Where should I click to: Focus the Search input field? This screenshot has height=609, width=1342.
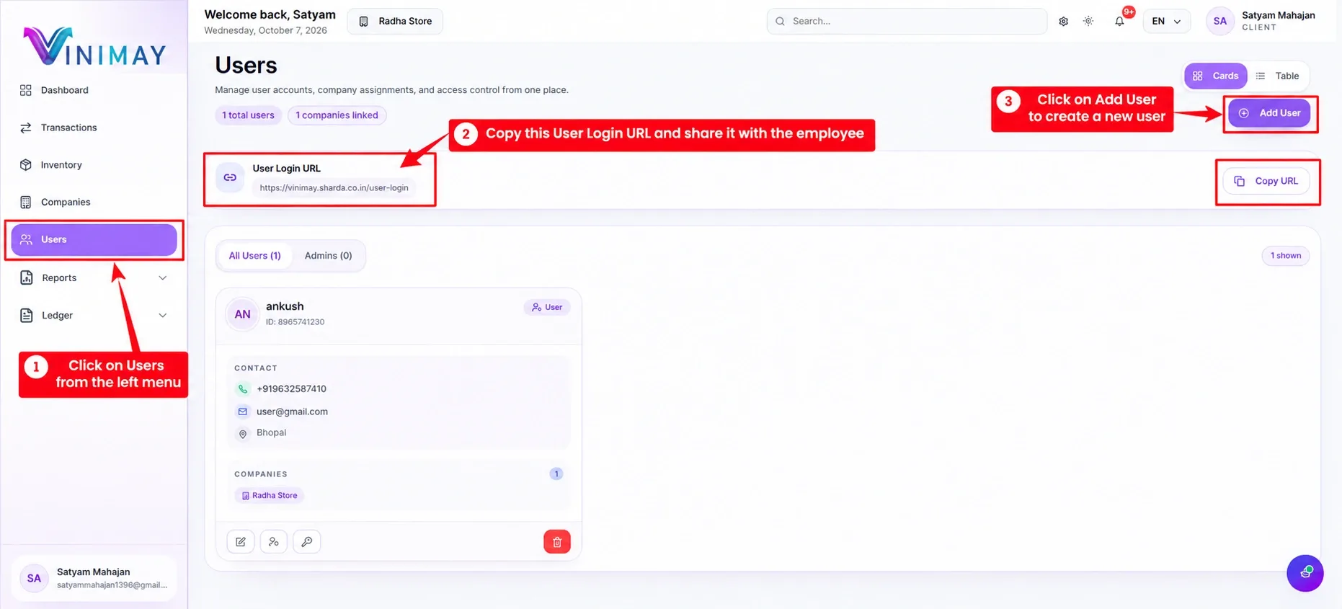[x=907, y=21]
